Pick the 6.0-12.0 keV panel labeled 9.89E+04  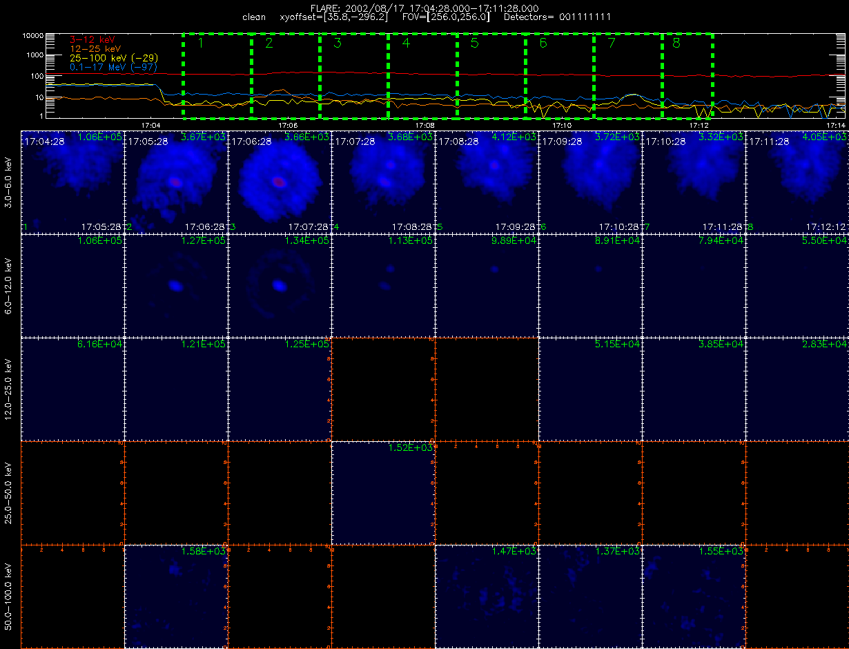pos(487,285)
